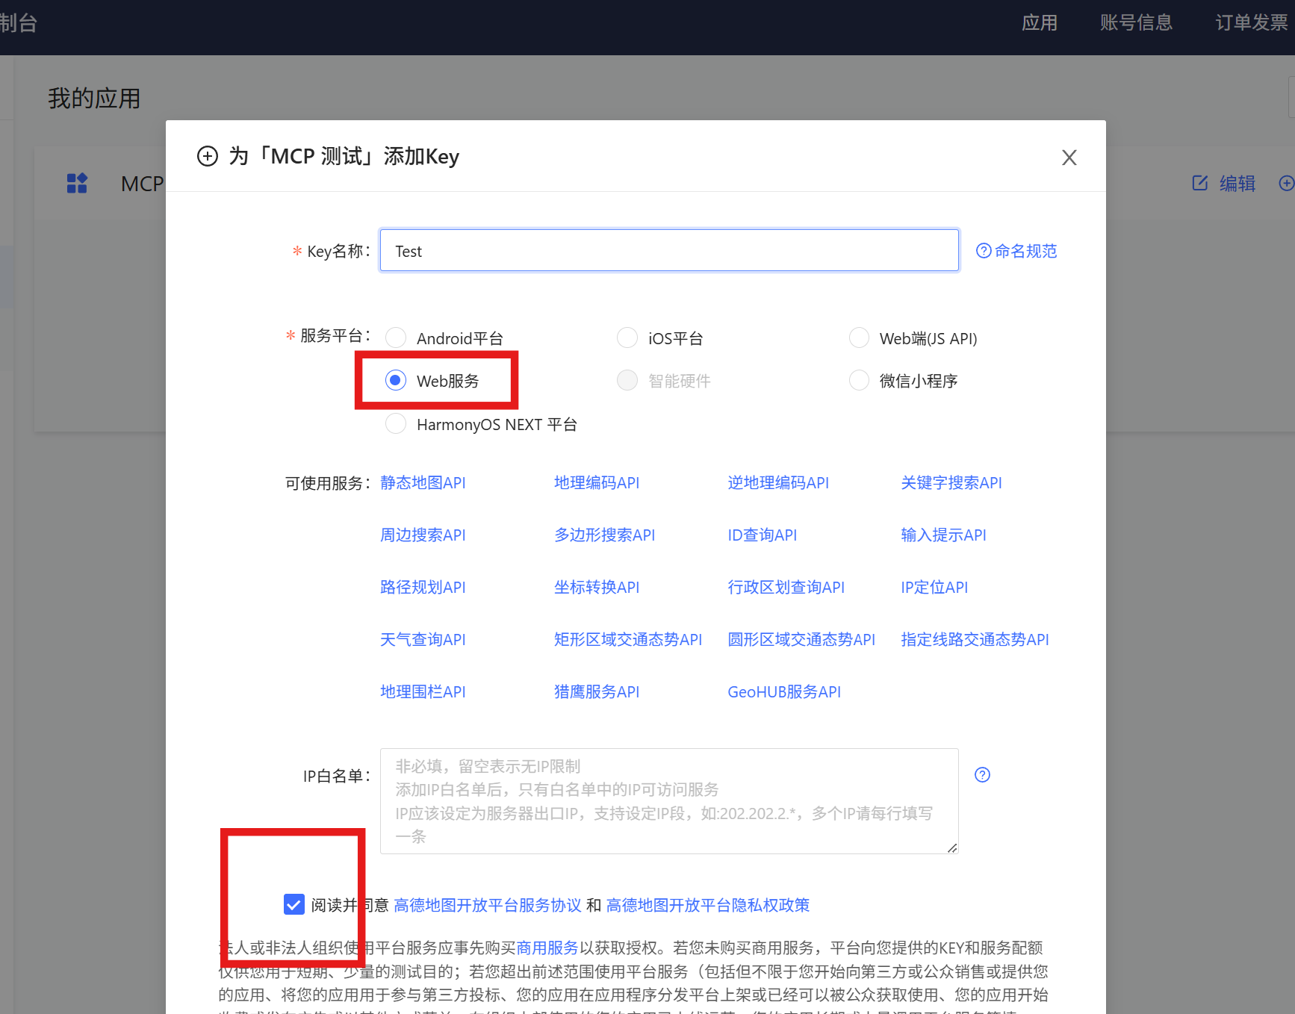Open 订单发票 in top navigation
The image size is (1295, 1014).
click(x=1252, y=23)
